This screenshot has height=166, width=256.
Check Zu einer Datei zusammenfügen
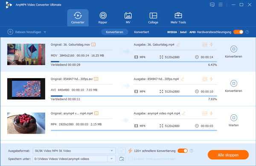130,159
